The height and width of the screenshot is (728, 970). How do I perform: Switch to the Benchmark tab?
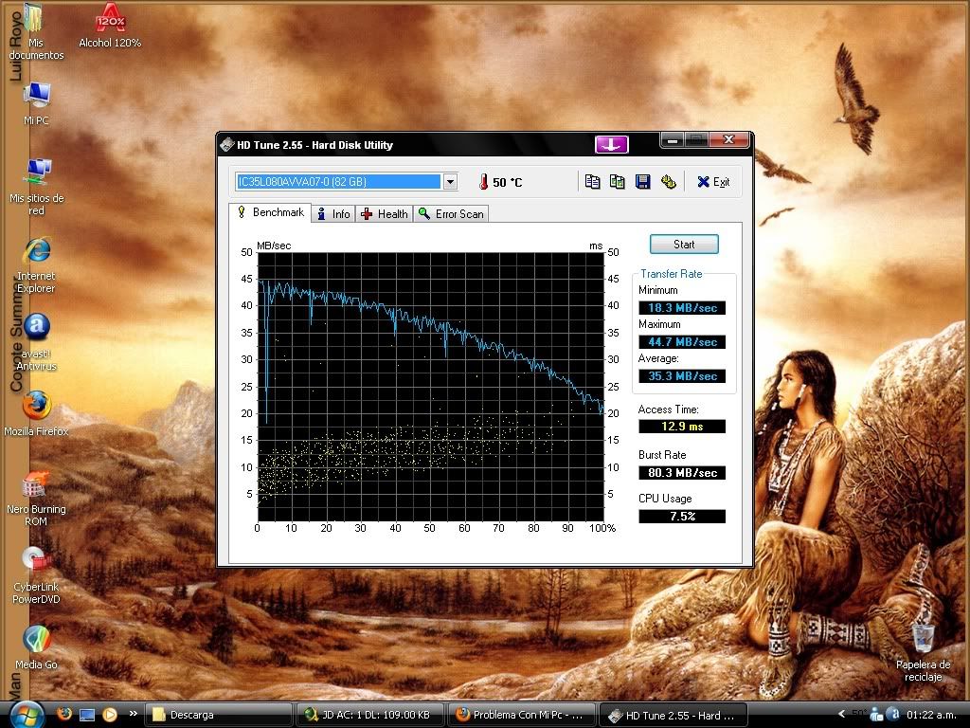coord(270,213)
